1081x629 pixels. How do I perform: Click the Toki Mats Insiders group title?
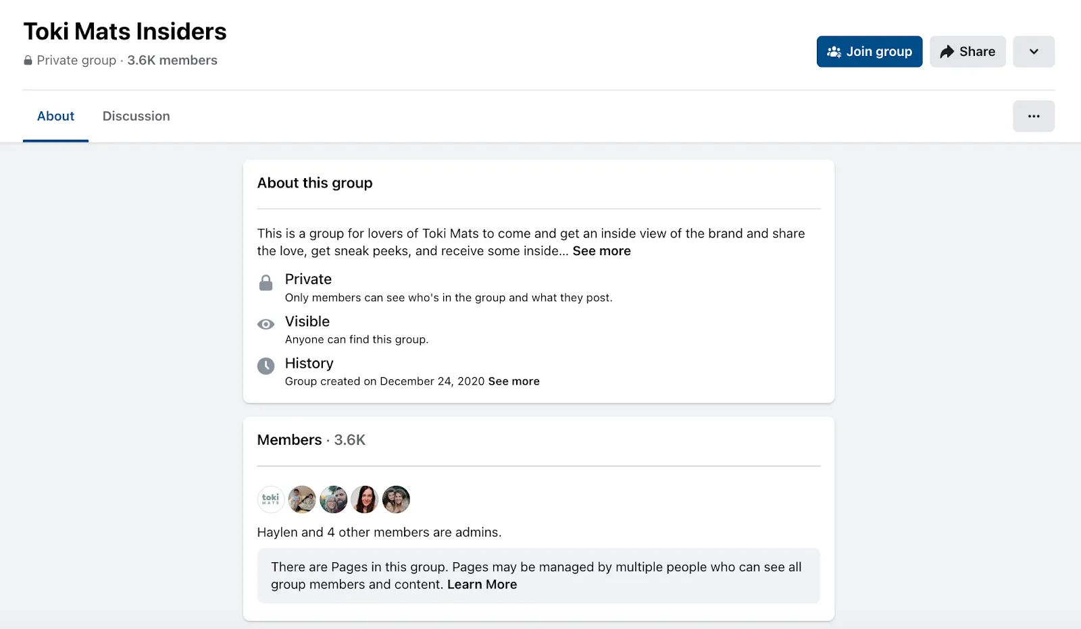125,31
